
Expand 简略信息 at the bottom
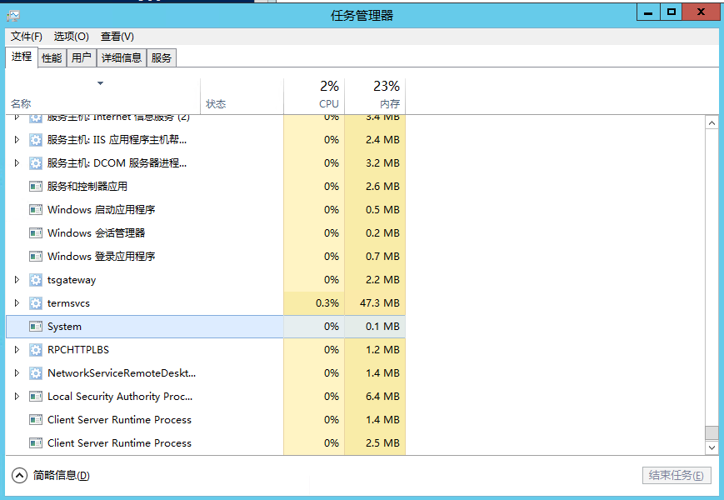[18, 475]
